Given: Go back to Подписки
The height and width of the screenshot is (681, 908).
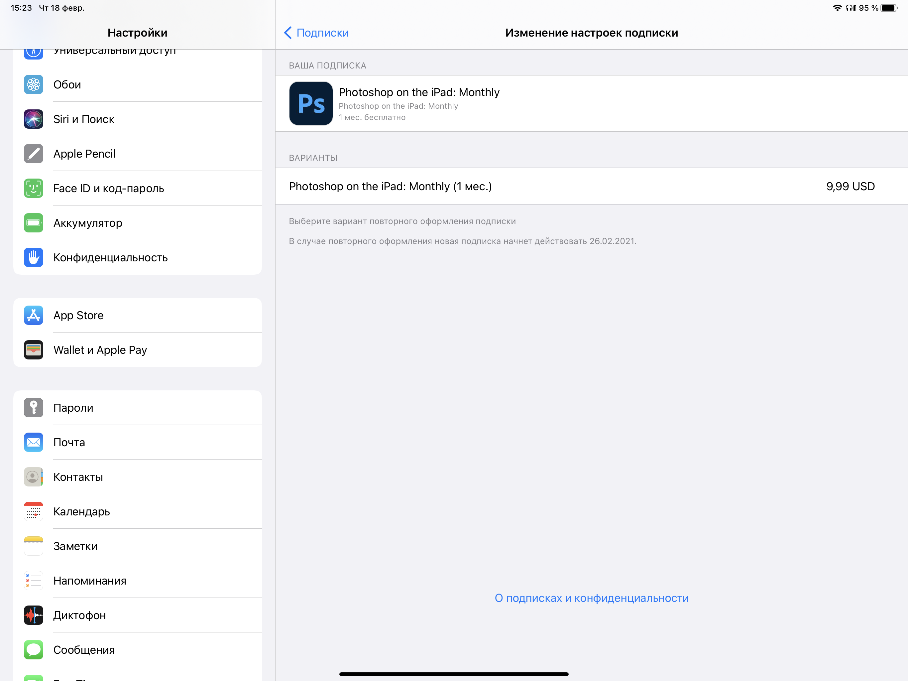Looking at the screenshot, I should (x=316, y=33).
